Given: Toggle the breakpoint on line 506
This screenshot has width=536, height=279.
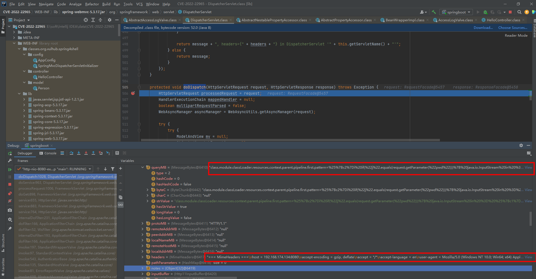Looking at the screenshot, I should point(133,93).
